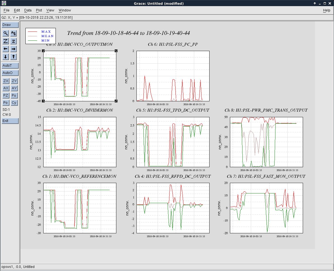This screenshot has height=271, width=334.
Task: Open the Edit menu
Action: pyautogui.click(x=17, y=10)
